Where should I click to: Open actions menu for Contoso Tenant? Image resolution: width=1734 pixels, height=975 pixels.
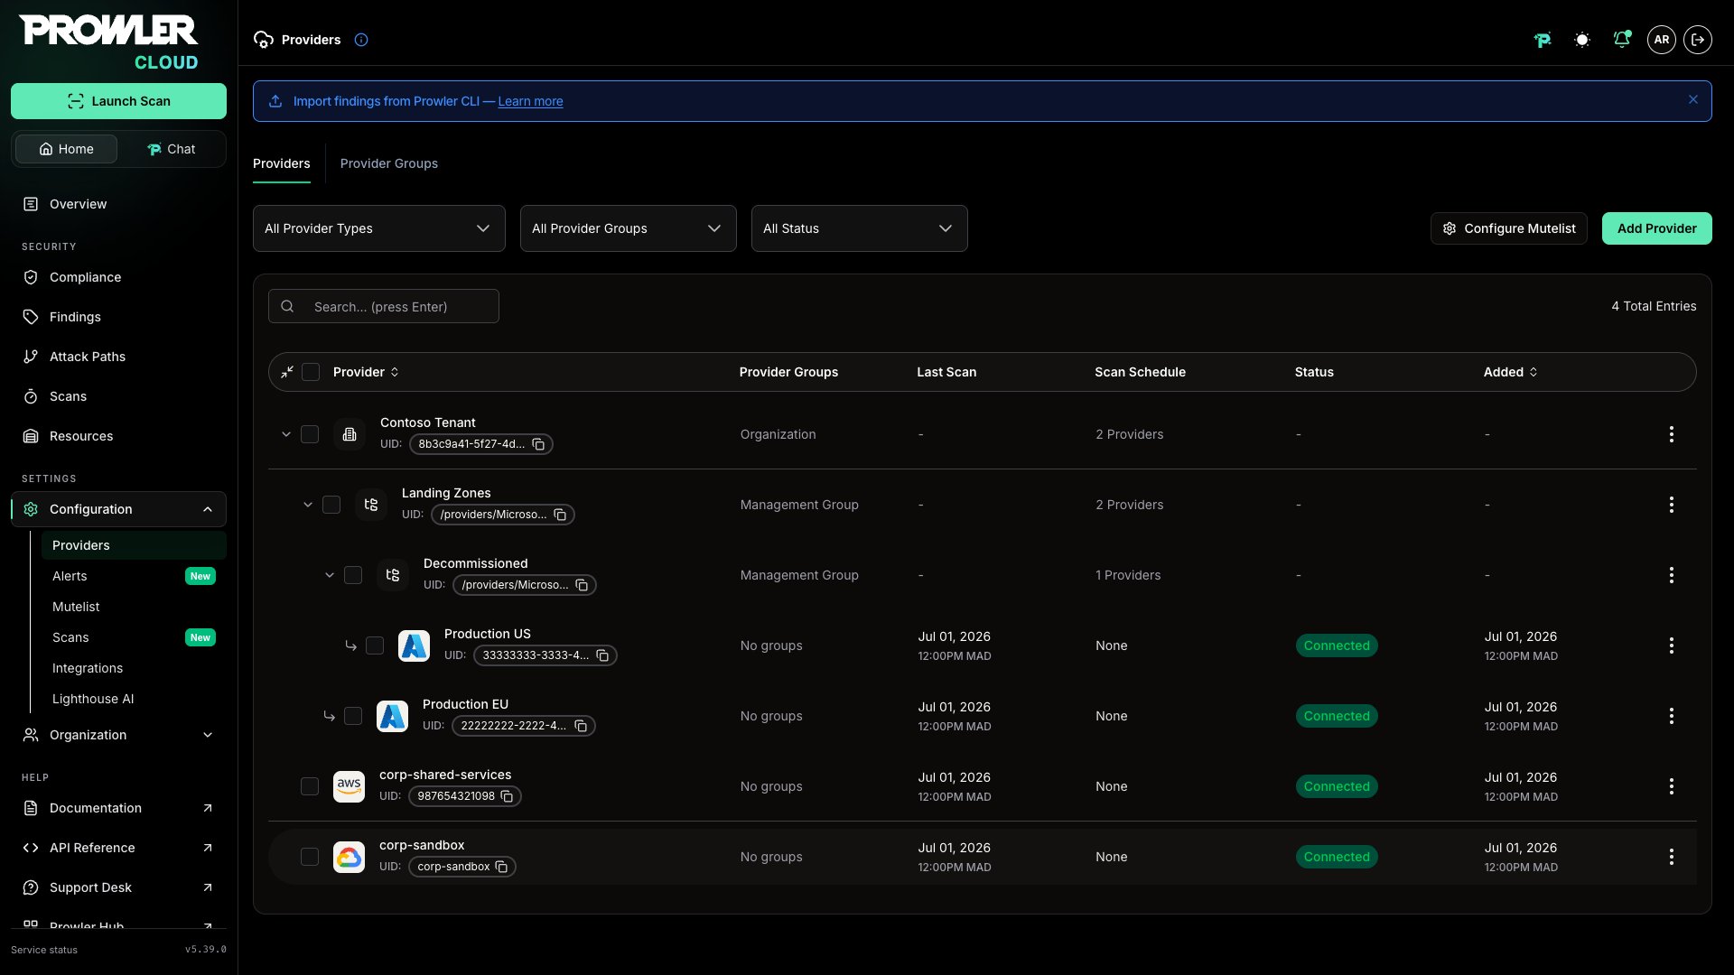[x=1672, y=434]
